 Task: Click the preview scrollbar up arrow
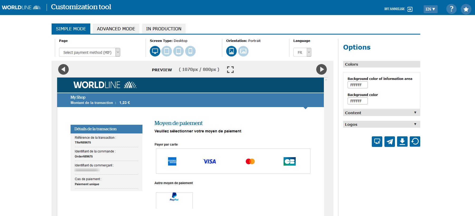[326, 80]
